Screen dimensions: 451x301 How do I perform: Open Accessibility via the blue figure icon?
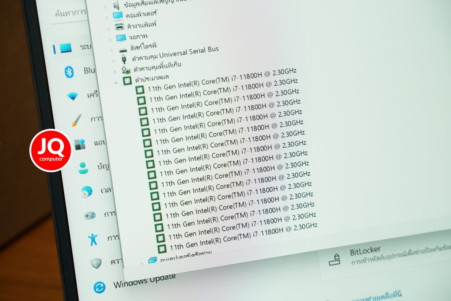[93, 240]
